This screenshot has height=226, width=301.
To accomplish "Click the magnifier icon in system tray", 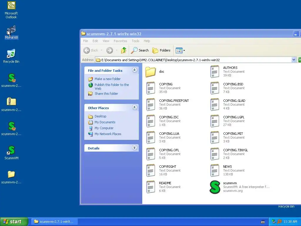I will (279, 222).
